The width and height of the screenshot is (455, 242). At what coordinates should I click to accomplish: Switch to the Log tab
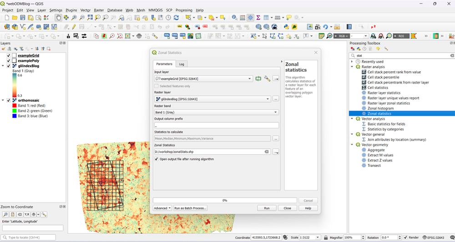182,64
